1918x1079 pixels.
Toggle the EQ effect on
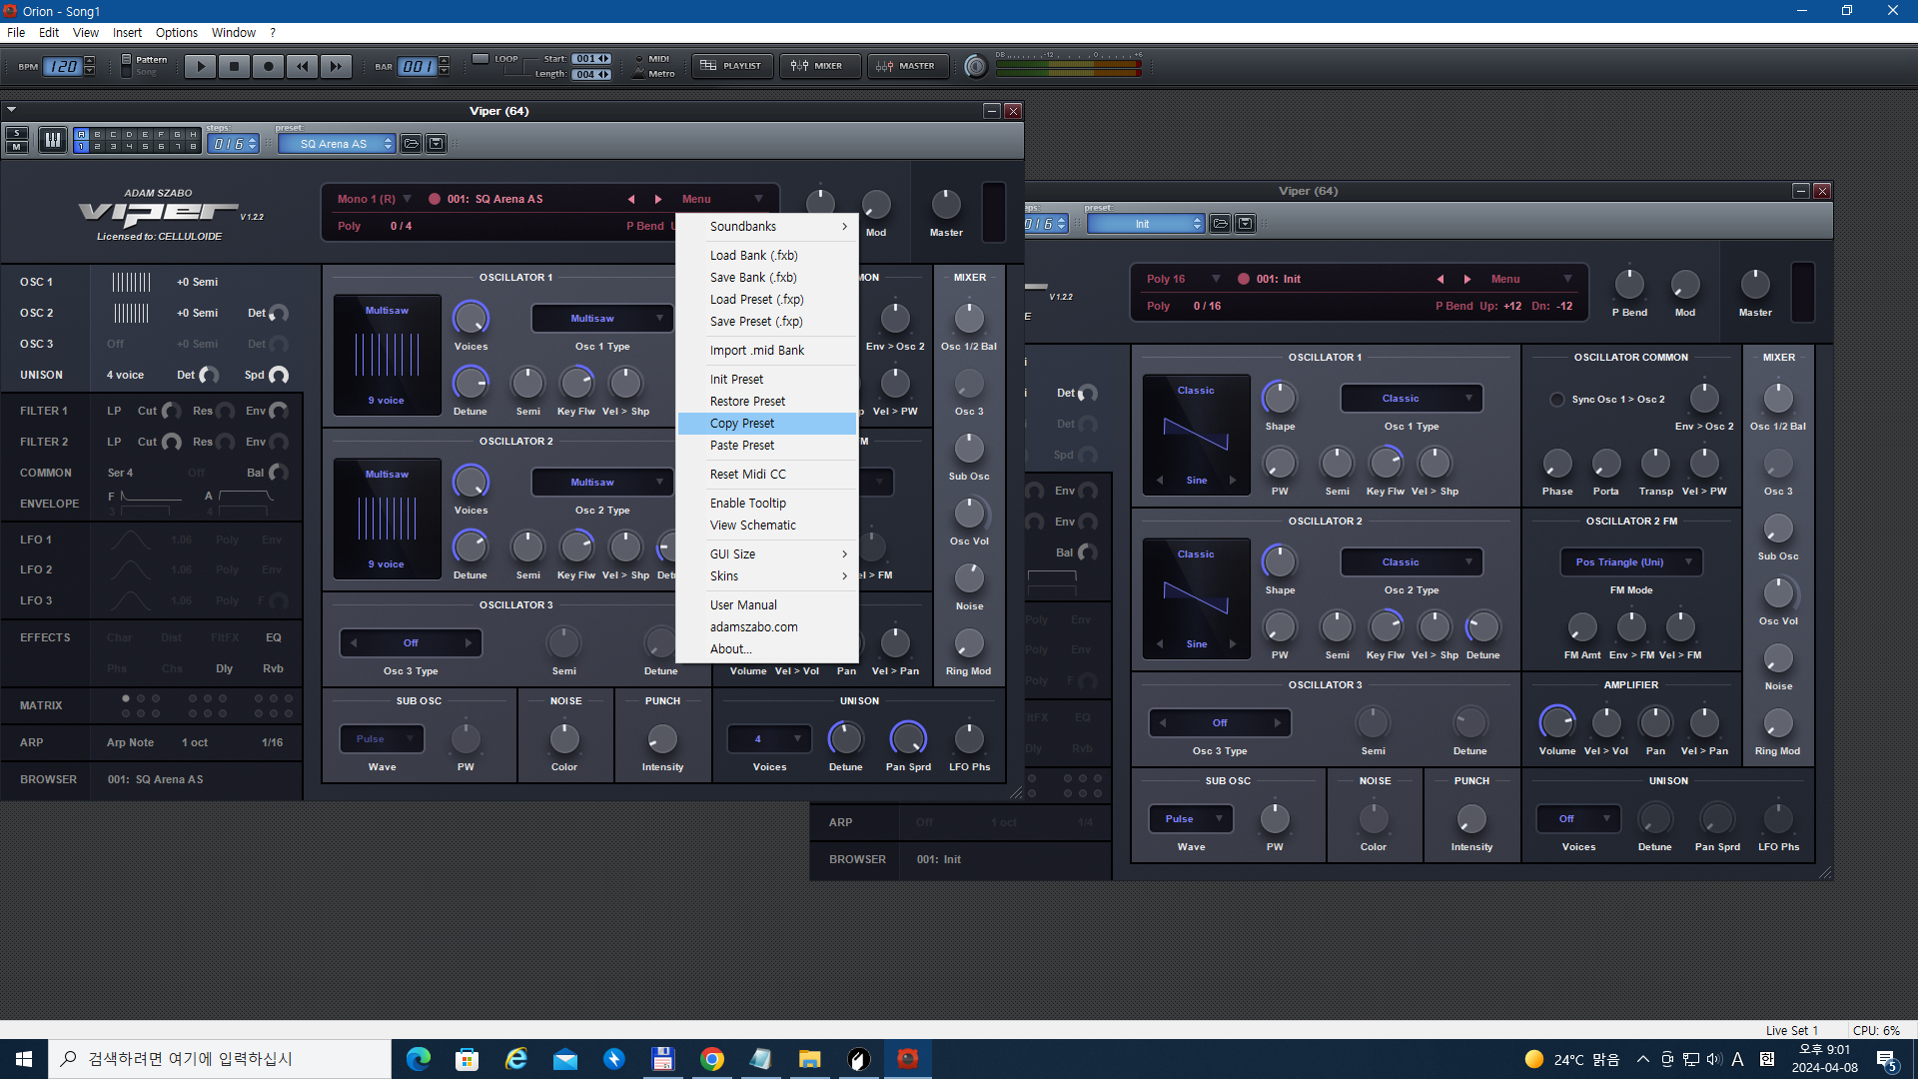pyautogui.click(x=274, y=637)
